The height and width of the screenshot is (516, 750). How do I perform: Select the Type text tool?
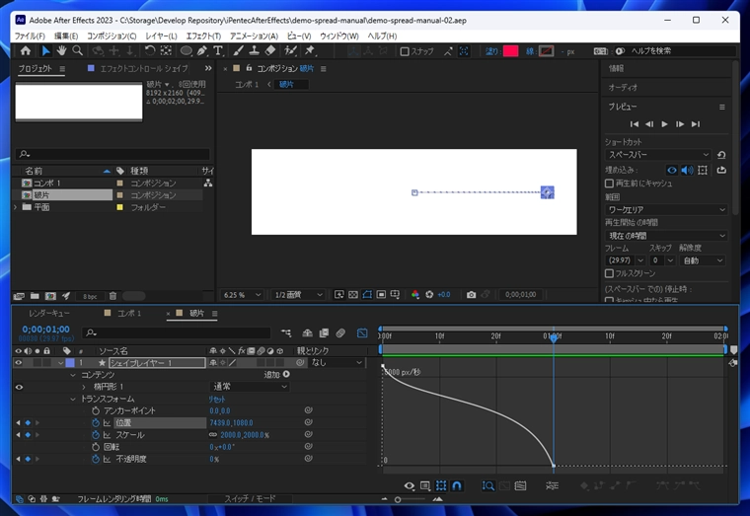click(218, 50)
